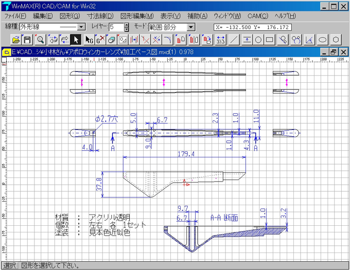The height and width of the screenshot is (270, 350).
Task: Select the circle drawing tool
Action: pyautogui.click(x=258, y=40)
